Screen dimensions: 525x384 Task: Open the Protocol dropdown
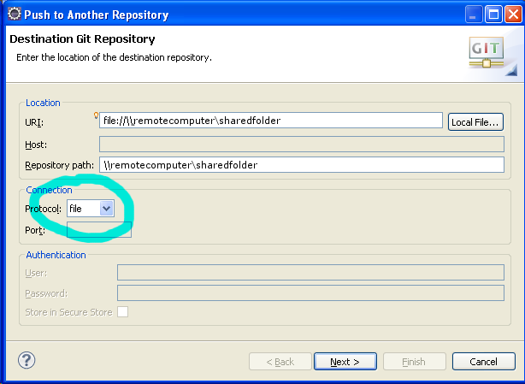coord(107,208)
